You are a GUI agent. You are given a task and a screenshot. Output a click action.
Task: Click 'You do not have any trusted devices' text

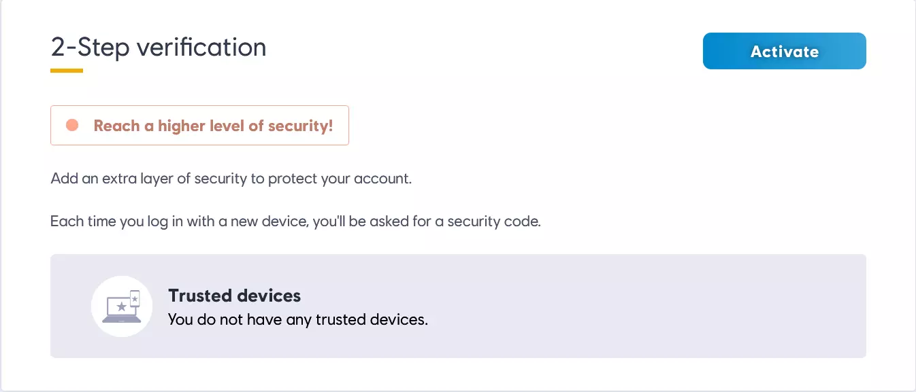coord(297,319)
